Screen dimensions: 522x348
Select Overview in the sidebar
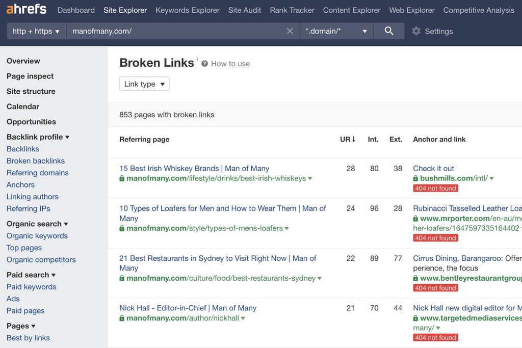click(x=23, y=61)
